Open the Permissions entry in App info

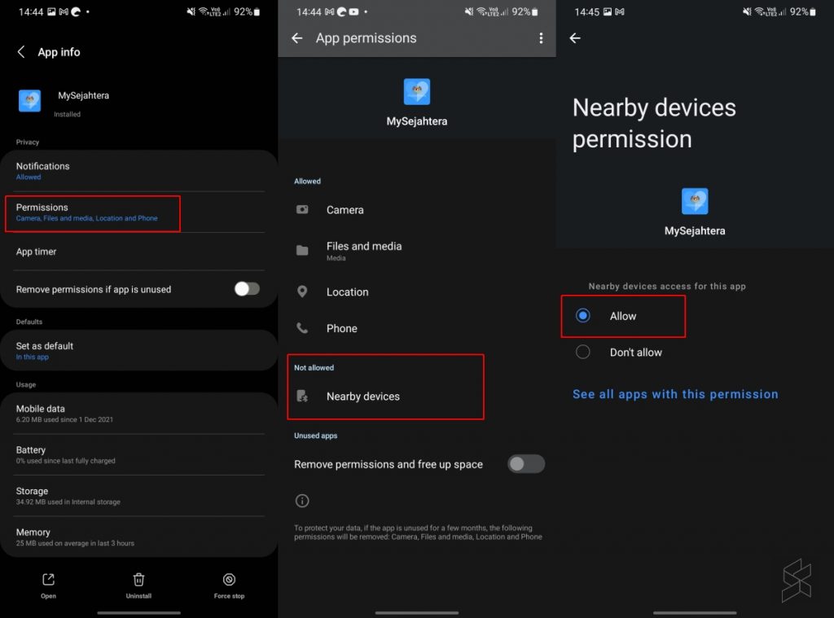pyautogui.click(x=93, y=213)
